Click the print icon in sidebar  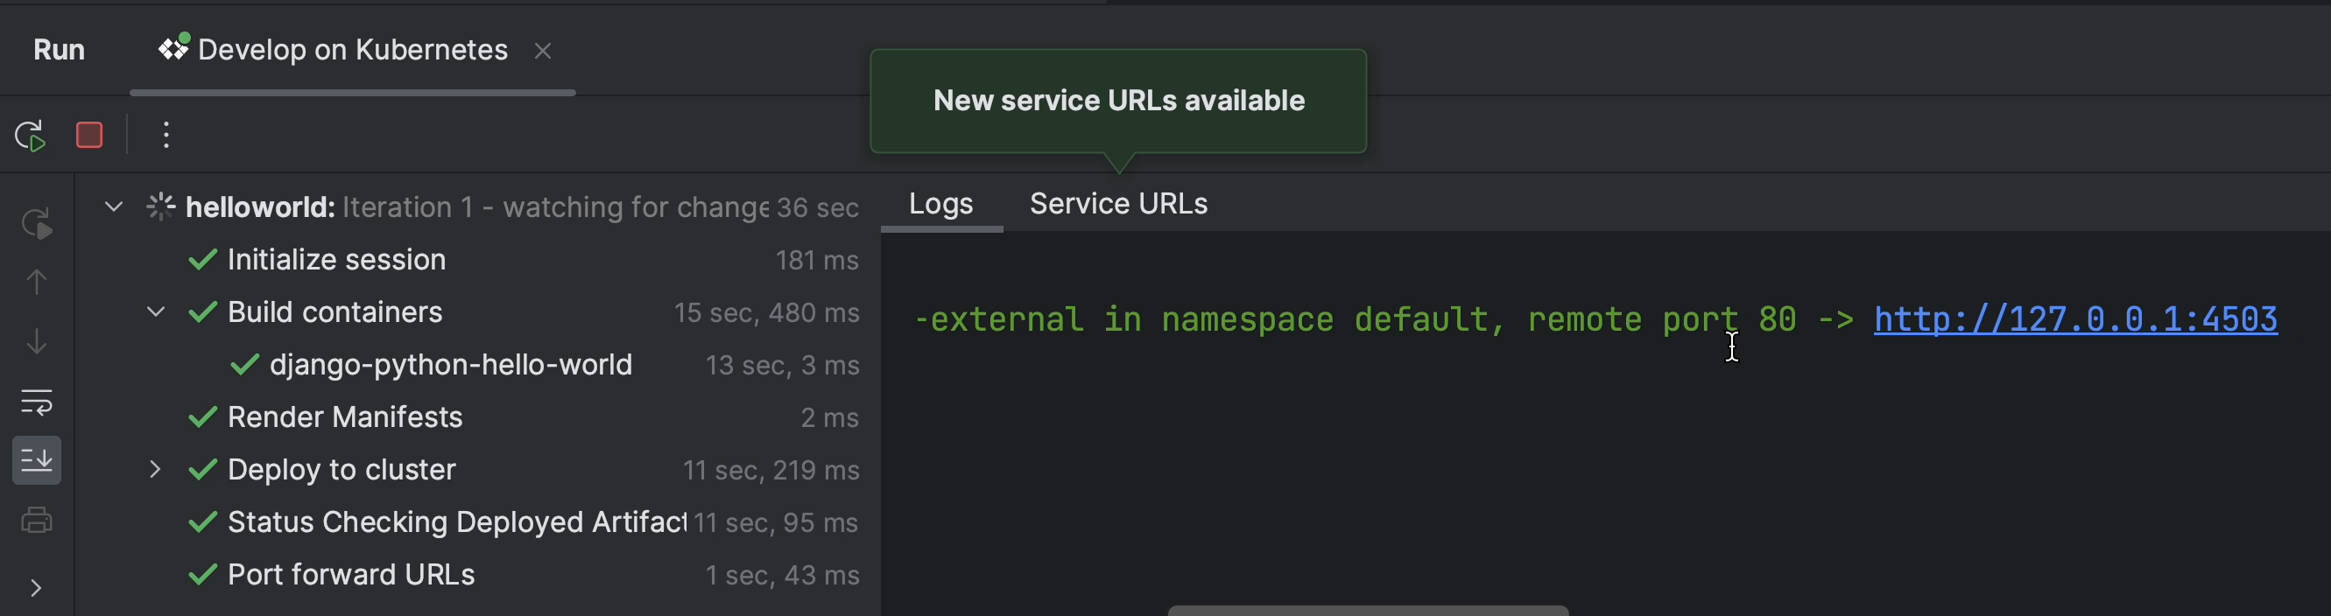coord(36,520)
